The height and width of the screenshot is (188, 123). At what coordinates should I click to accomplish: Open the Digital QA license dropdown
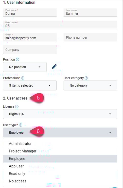coord(60,114)
